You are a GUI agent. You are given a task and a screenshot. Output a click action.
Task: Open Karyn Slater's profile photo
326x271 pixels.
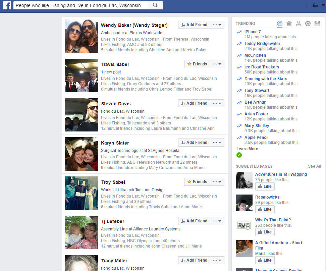pyautogui.click(x=81, y=154)
